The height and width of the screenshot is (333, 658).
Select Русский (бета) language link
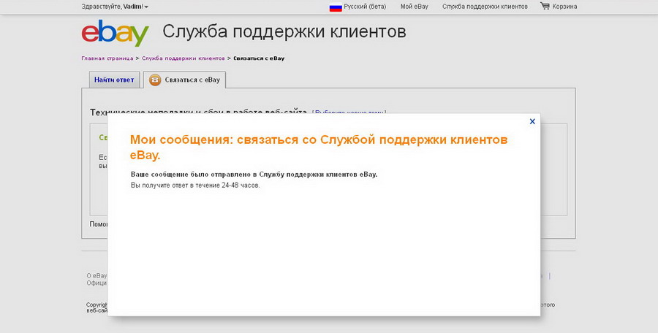click(x=365, y=7)
